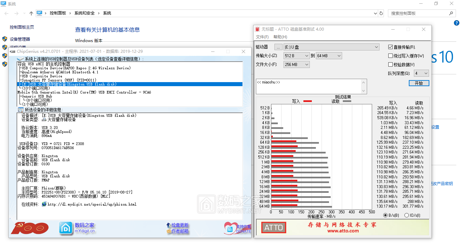Enable 绕过写入缓存 checkbox
The image size is (460, 245).
click(391, 56)
